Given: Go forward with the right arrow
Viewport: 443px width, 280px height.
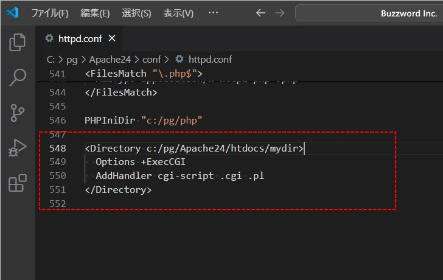Looking at the screenshot, I should (x=279, y=13).
